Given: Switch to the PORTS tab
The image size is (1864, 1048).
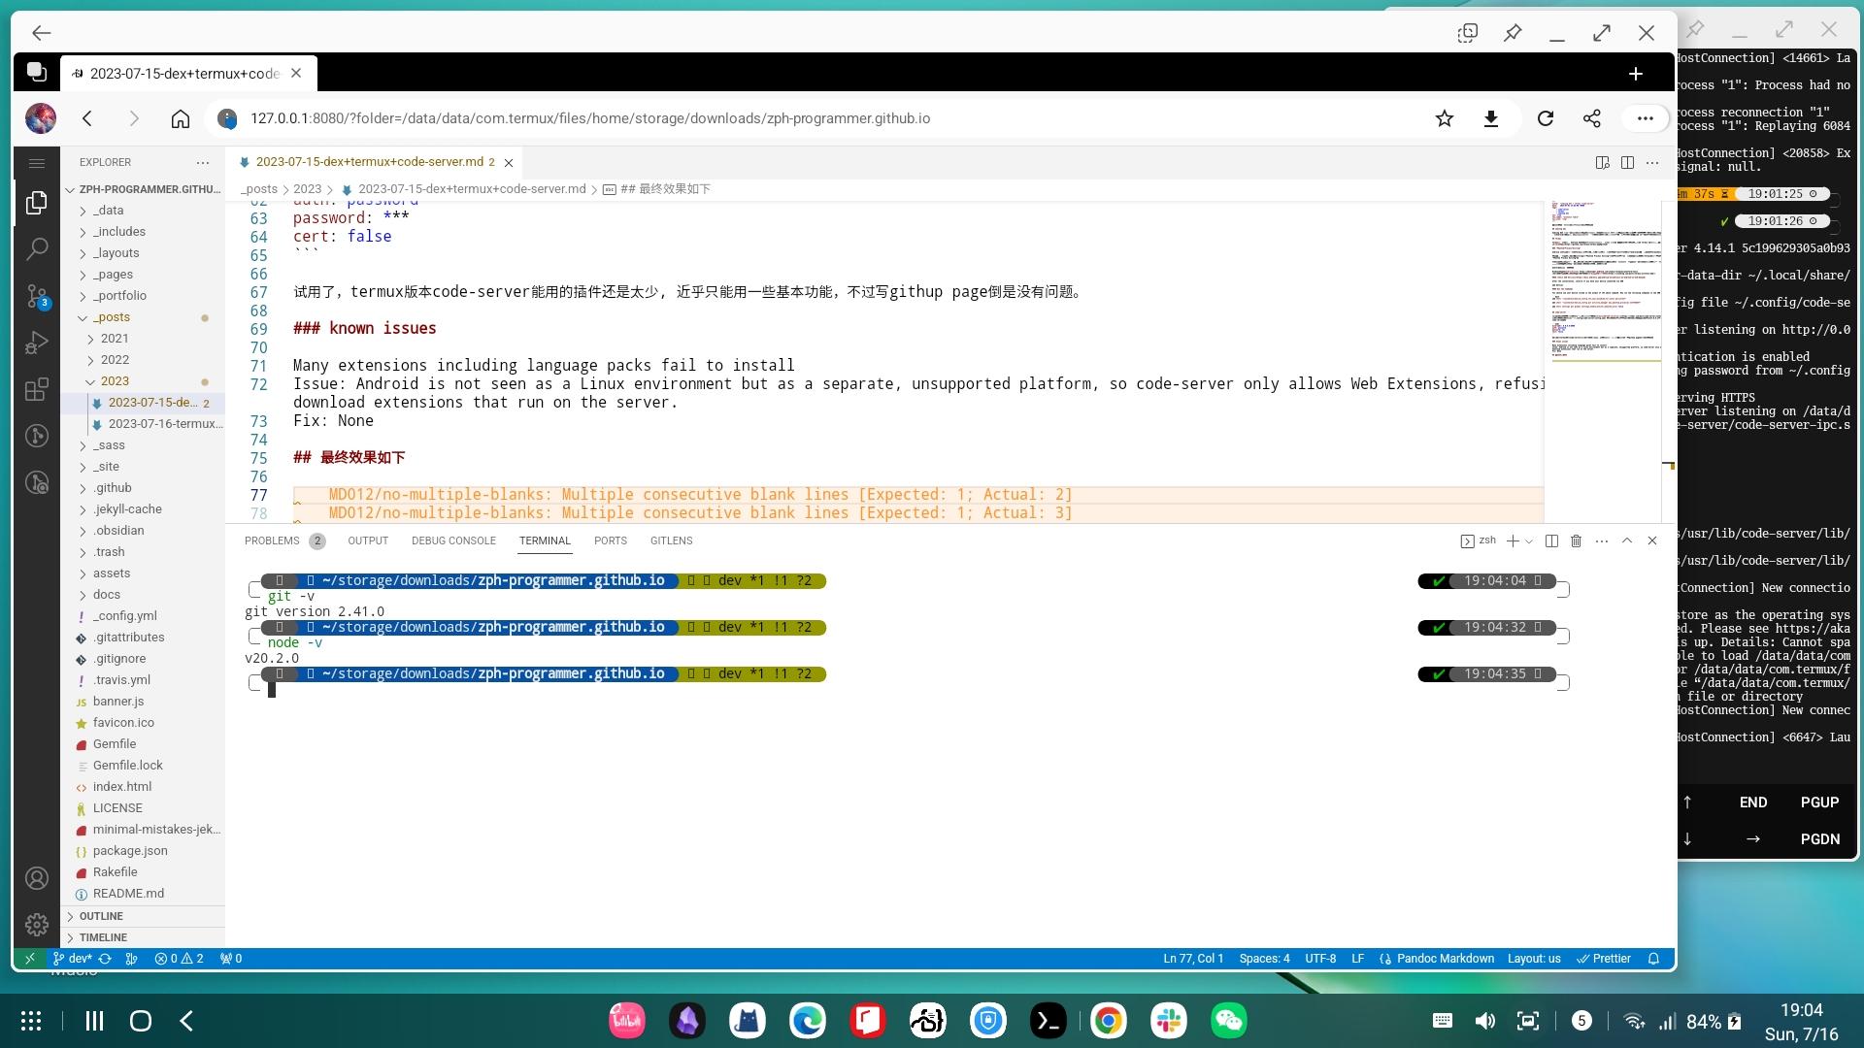Looking at the screenshot, I should (x=611, y=540).
